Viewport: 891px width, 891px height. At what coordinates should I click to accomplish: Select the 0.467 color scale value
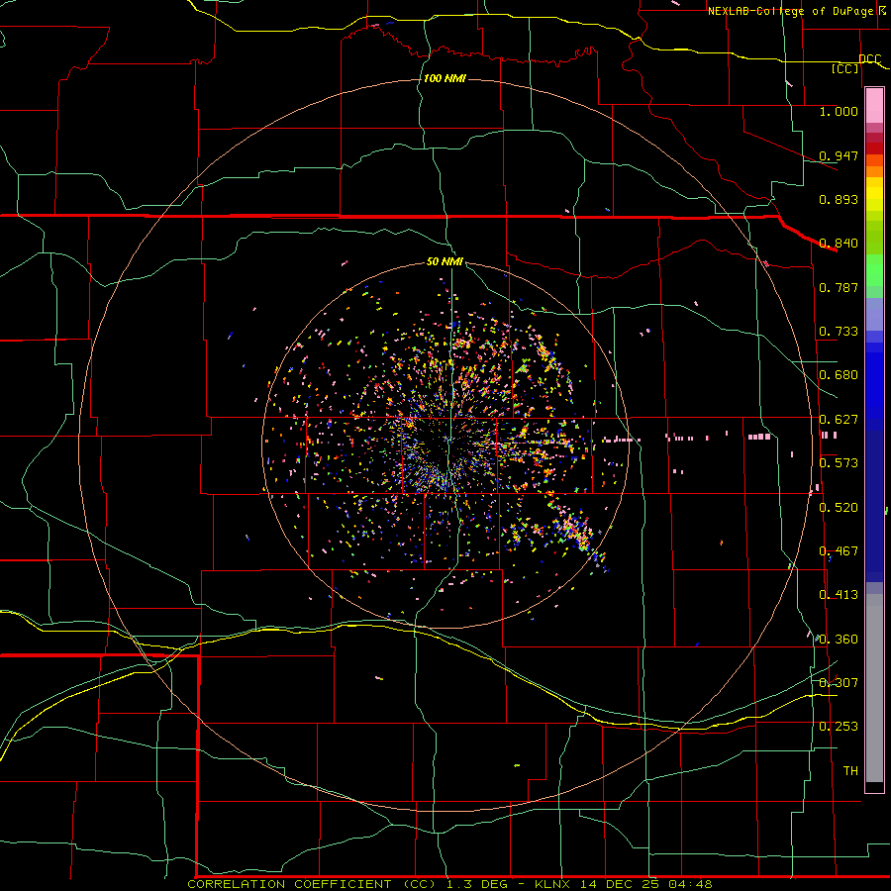coord(839,551)
